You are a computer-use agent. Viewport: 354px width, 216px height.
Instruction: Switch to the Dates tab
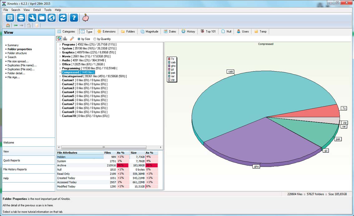(170, 32)
